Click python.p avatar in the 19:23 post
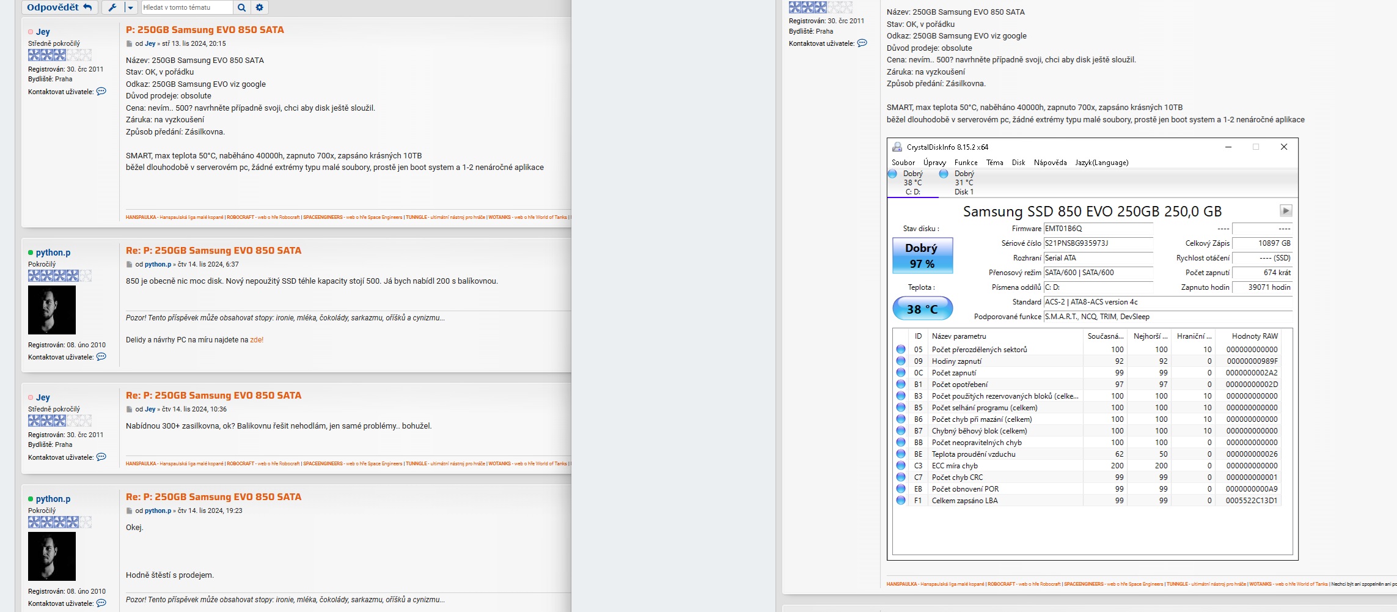This screenshot has height=612, width=1397. coord(52,556)
